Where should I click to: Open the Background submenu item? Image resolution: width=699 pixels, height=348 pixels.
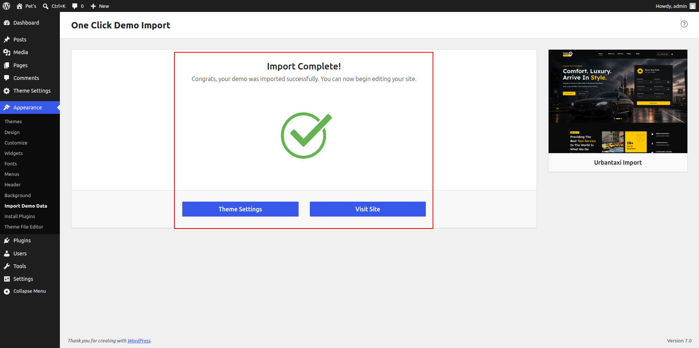tap(18, 196)
